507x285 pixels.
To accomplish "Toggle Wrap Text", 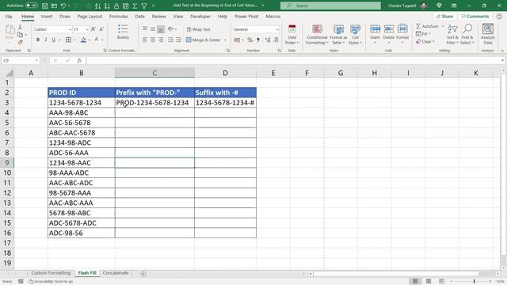I will (x=199, y=29).
